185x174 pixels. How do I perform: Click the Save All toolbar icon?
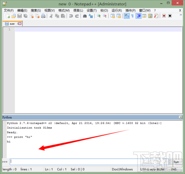pyautogui.click(x=26, y=16)
